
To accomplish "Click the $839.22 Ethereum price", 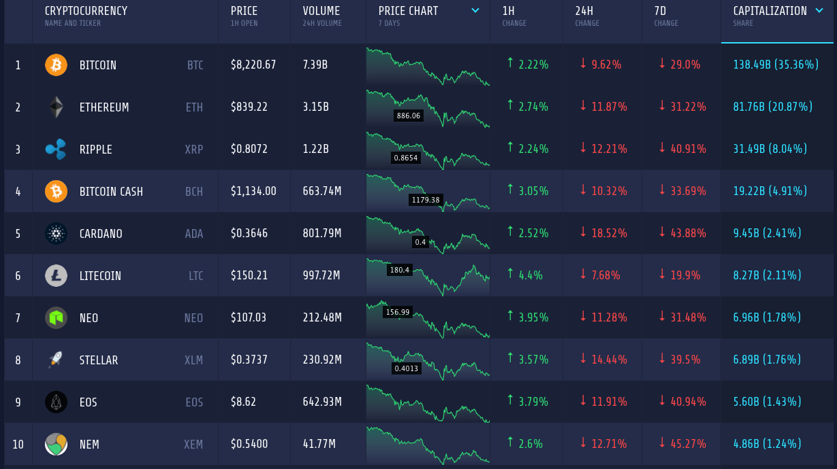I will (x=249, y=107).
